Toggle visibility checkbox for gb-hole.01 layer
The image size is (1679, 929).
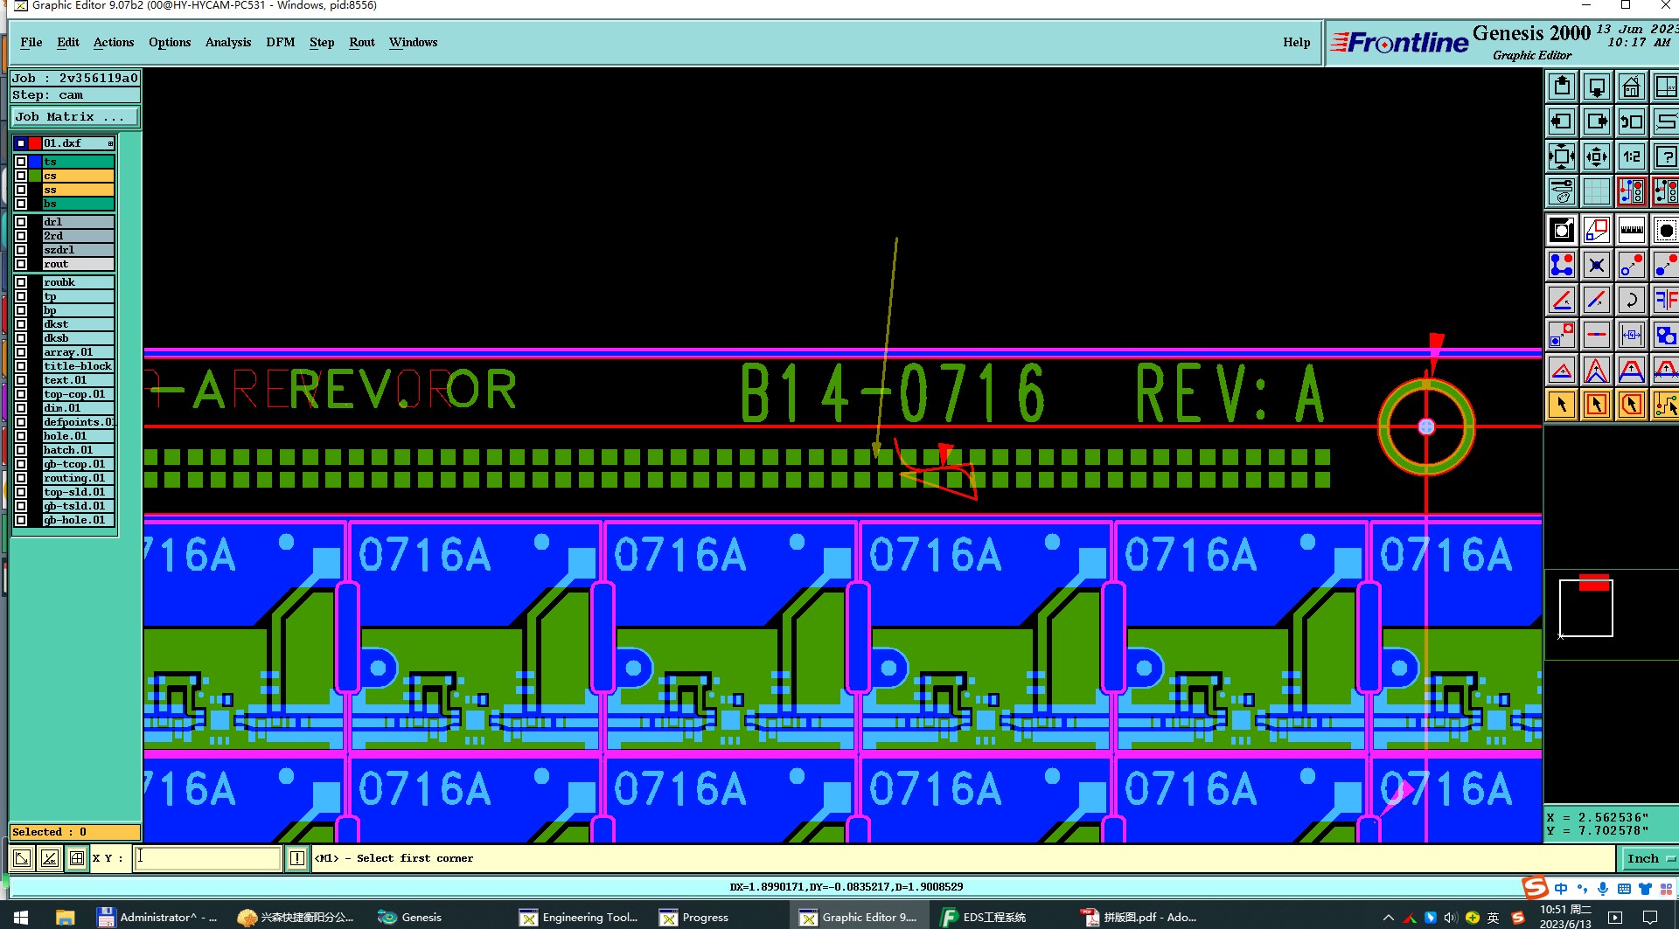(x=21, y=520)
